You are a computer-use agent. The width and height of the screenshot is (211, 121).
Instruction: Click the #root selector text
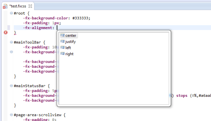(19, 13)
